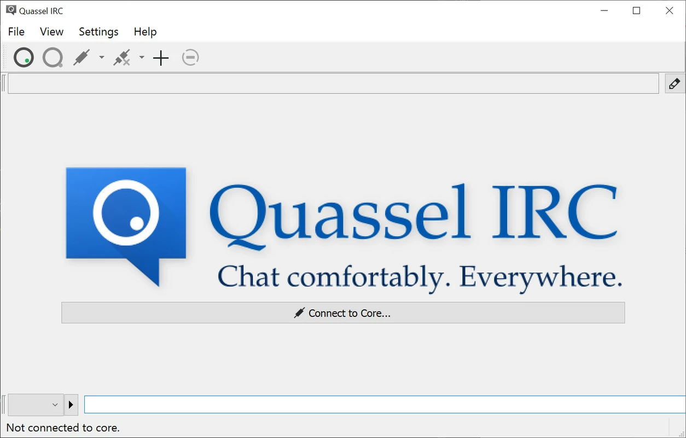686x438 pixels.
Task: Open the nick selector combo box
Action: click(36, 405)
